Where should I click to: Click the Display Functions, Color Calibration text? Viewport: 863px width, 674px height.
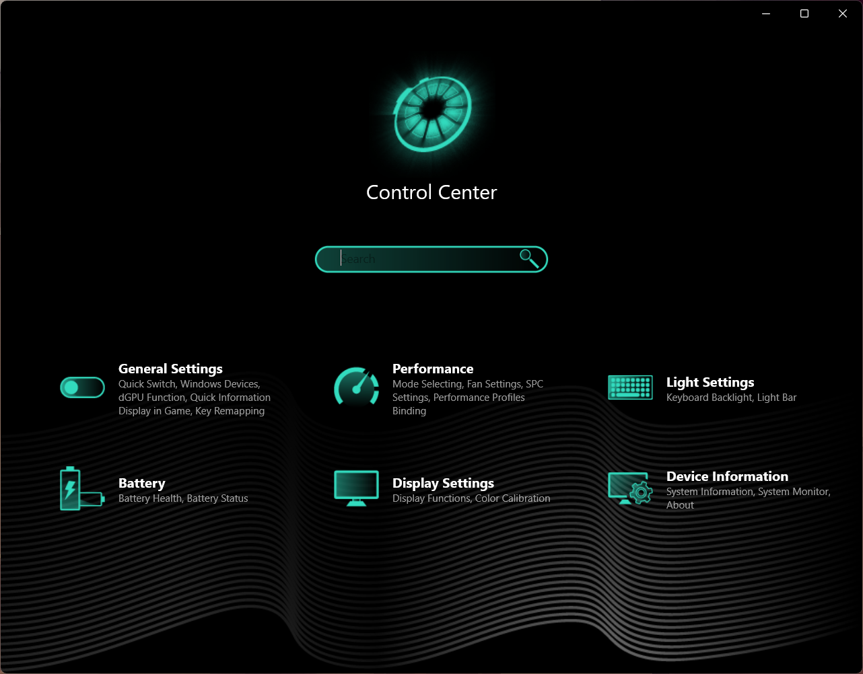[x=471, y=498]
